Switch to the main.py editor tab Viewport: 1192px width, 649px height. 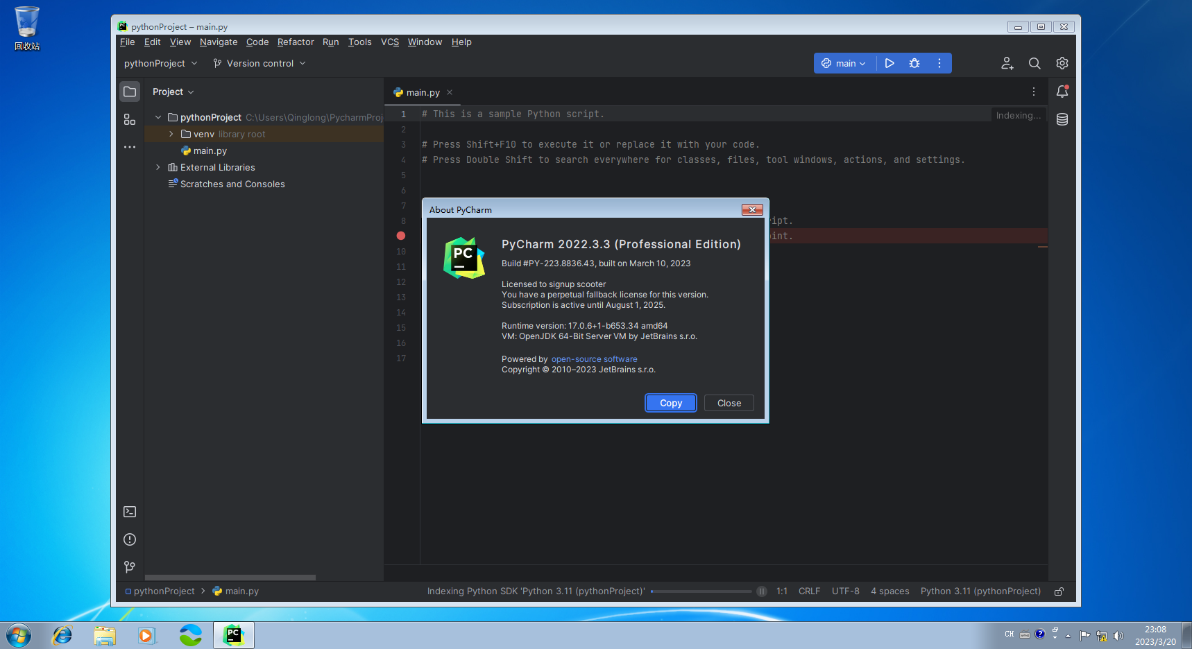422,92
